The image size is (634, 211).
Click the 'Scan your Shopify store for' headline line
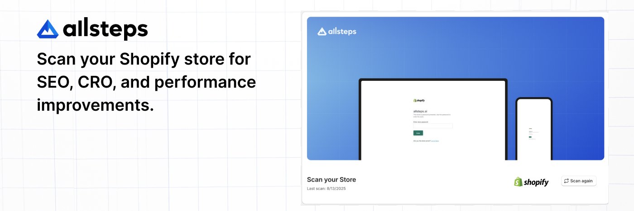pyautogui.click(x=144, y=59)
